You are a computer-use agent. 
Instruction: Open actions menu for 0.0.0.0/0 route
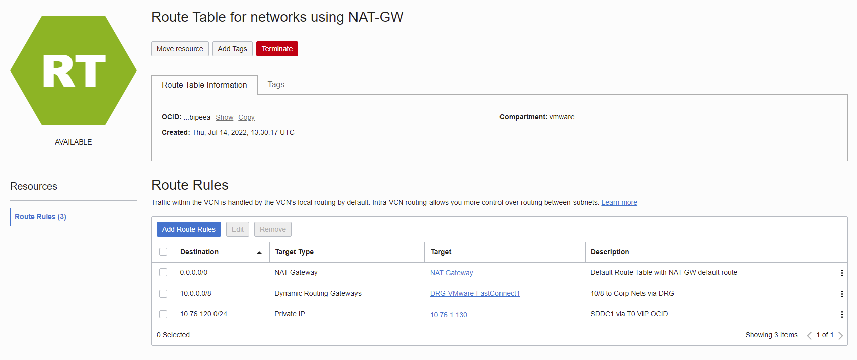(841, 273)
